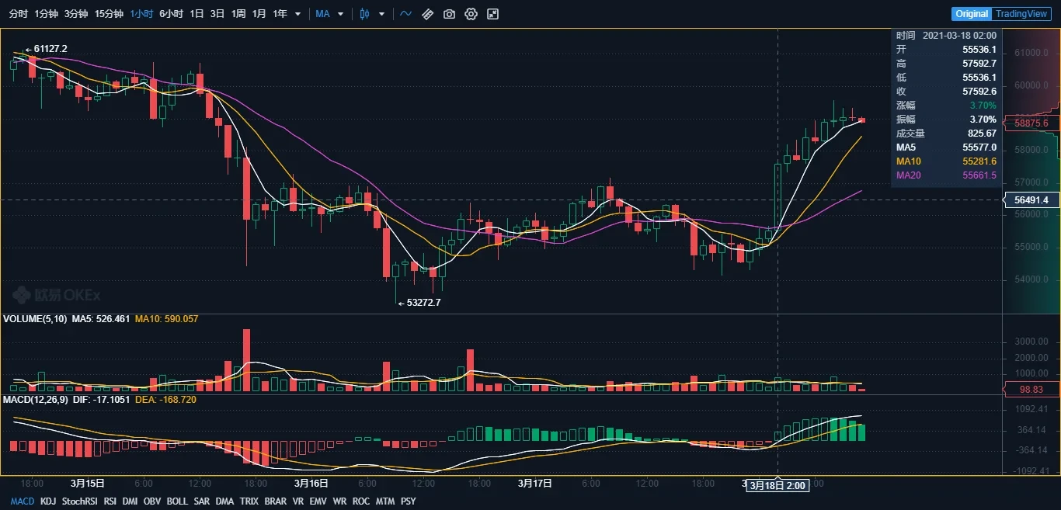The width and height of the screenshot is (1061, 510).
Task: Select the 6小时 timeframe button
Action: [171, 14]
